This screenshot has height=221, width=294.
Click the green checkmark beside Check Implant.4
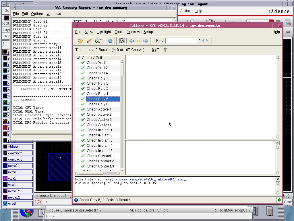point(83,145)
